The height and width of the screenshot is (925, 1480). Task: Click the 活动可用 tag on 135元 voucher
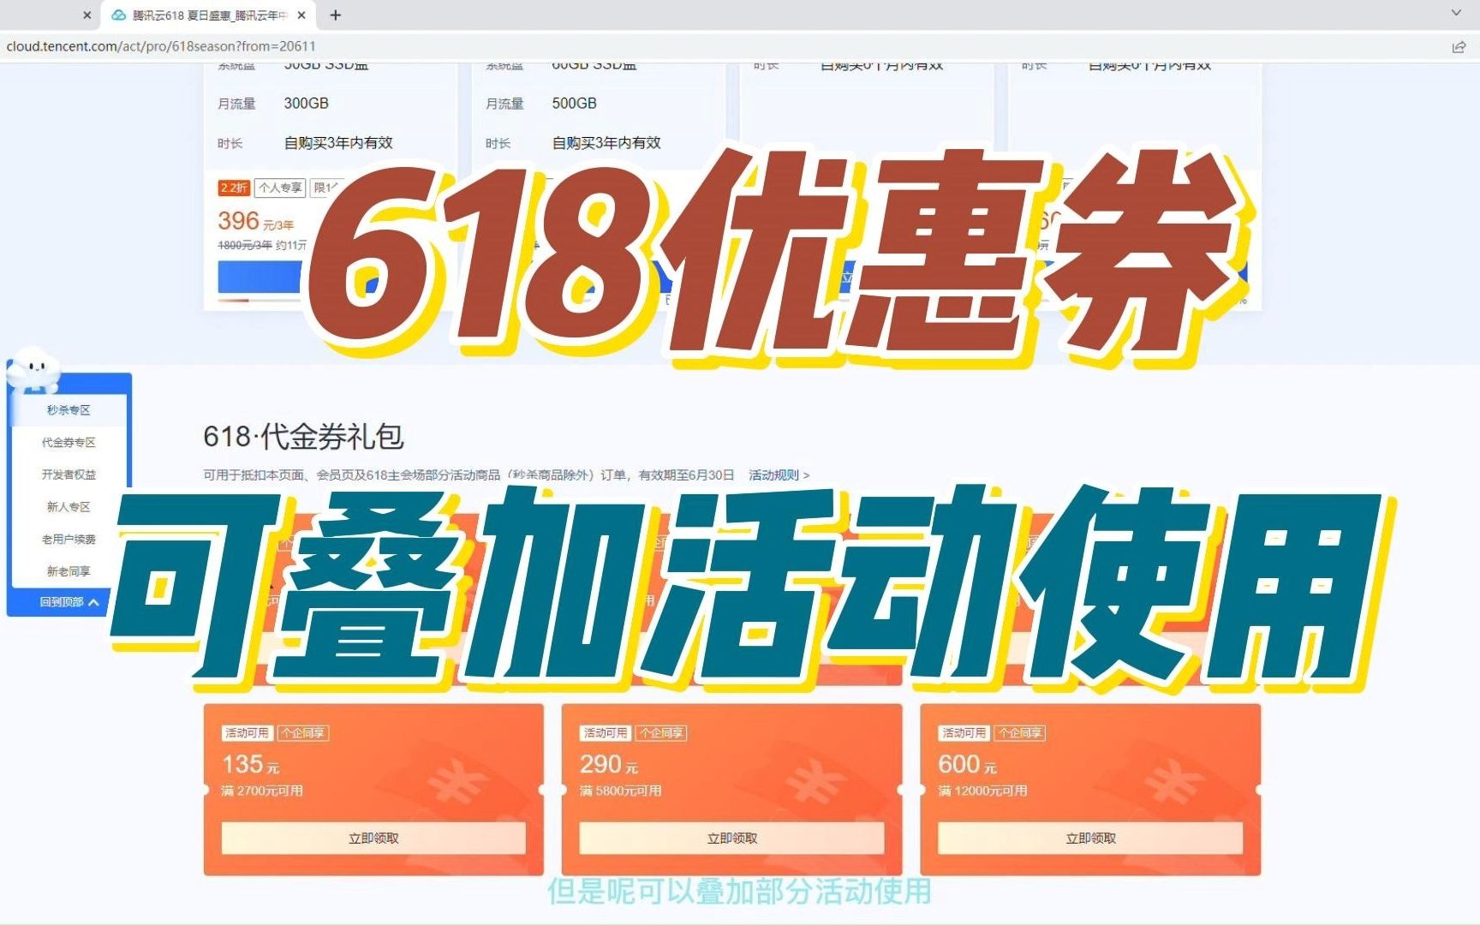[247, 733]
